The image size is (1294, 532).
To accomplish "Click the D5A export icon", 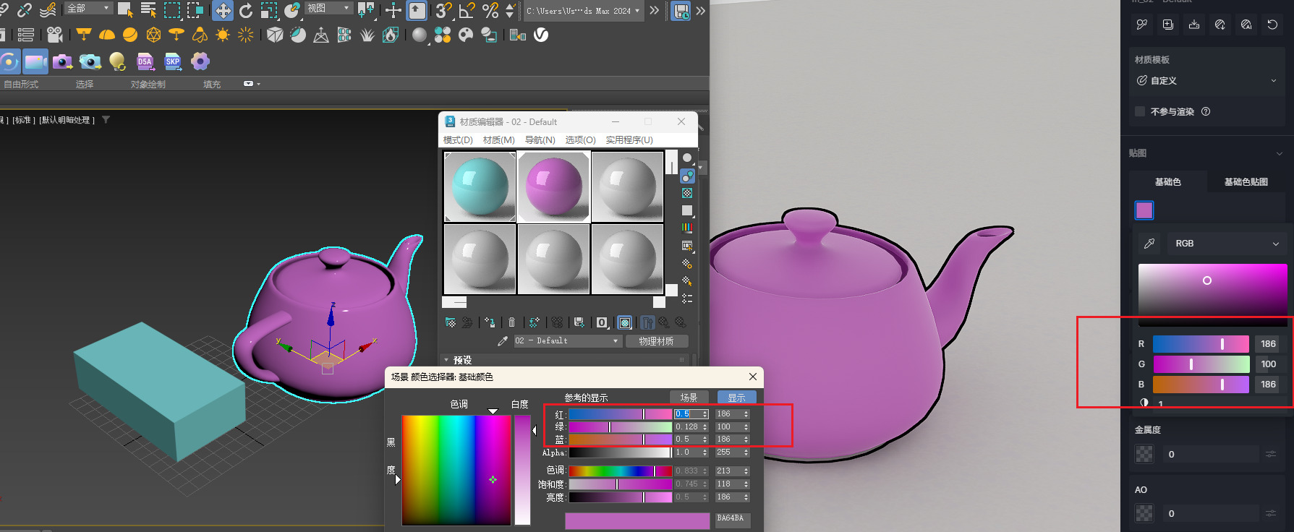I will (x=145, y=62).
